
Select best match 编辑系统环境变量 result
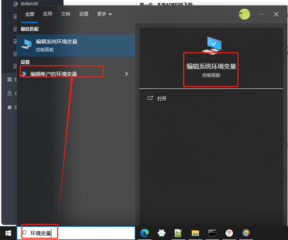[76, 46]
